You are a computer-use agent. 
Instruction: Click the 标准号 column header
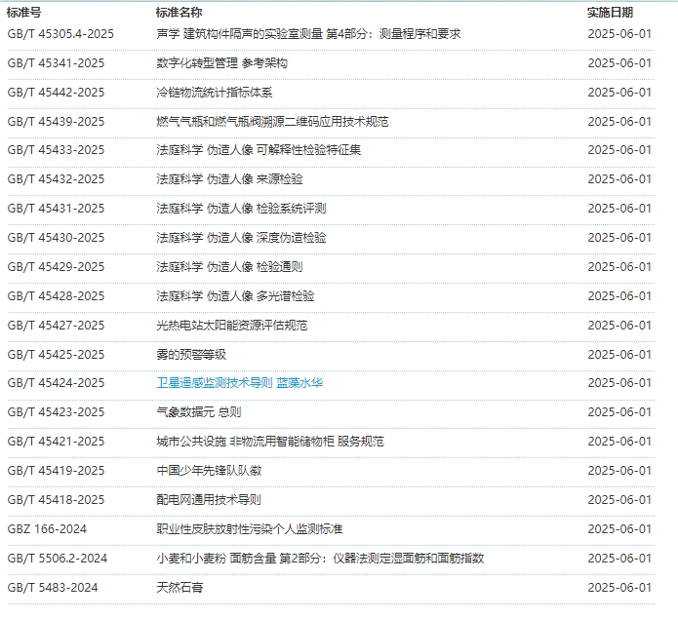24,13
